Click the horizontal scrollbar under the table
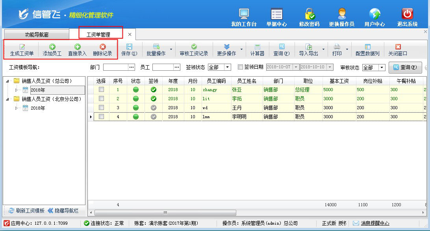 click(165, 213)
